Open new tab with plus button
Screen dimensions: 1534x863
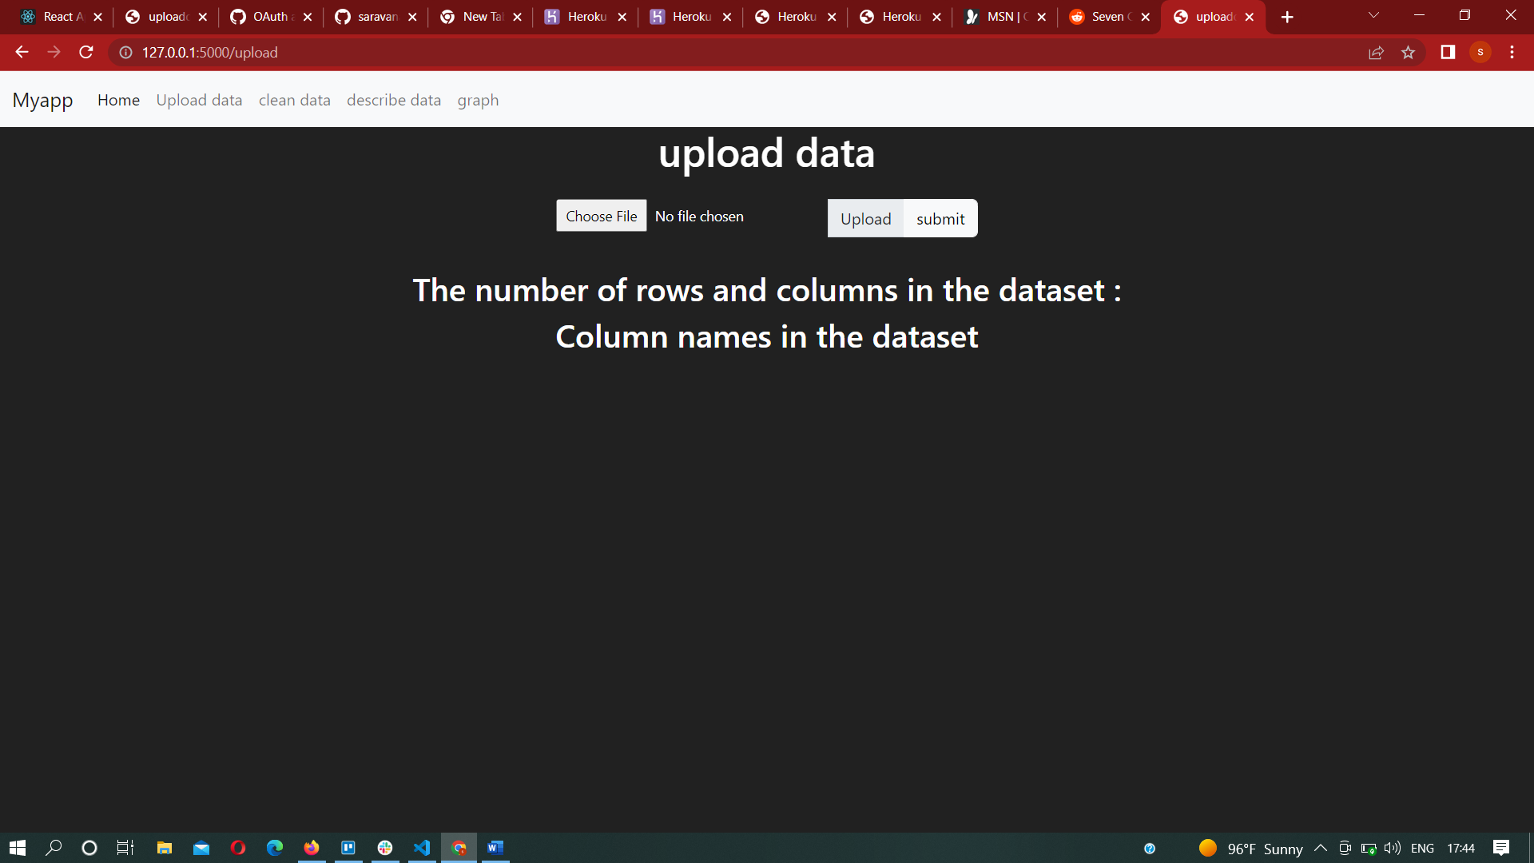(1287, 17)
